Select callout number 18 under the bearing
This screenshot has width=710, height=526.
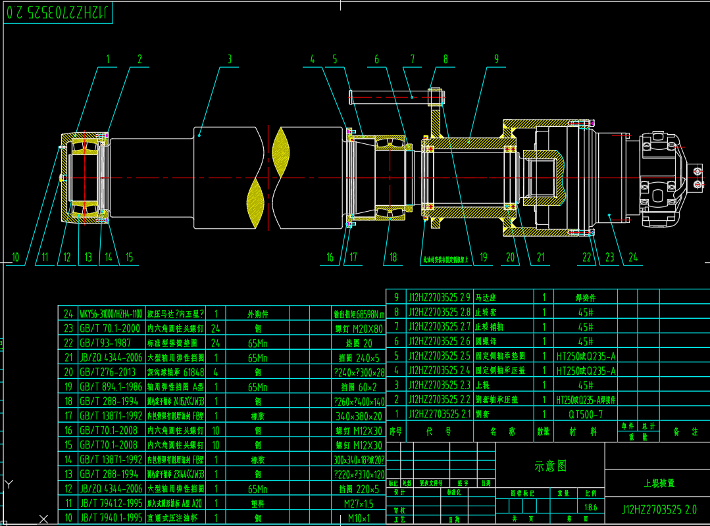click(x=393, y=258)
